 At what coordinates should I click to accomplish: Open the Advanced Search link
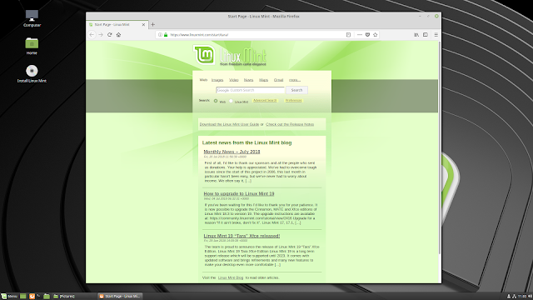[265, 101]
